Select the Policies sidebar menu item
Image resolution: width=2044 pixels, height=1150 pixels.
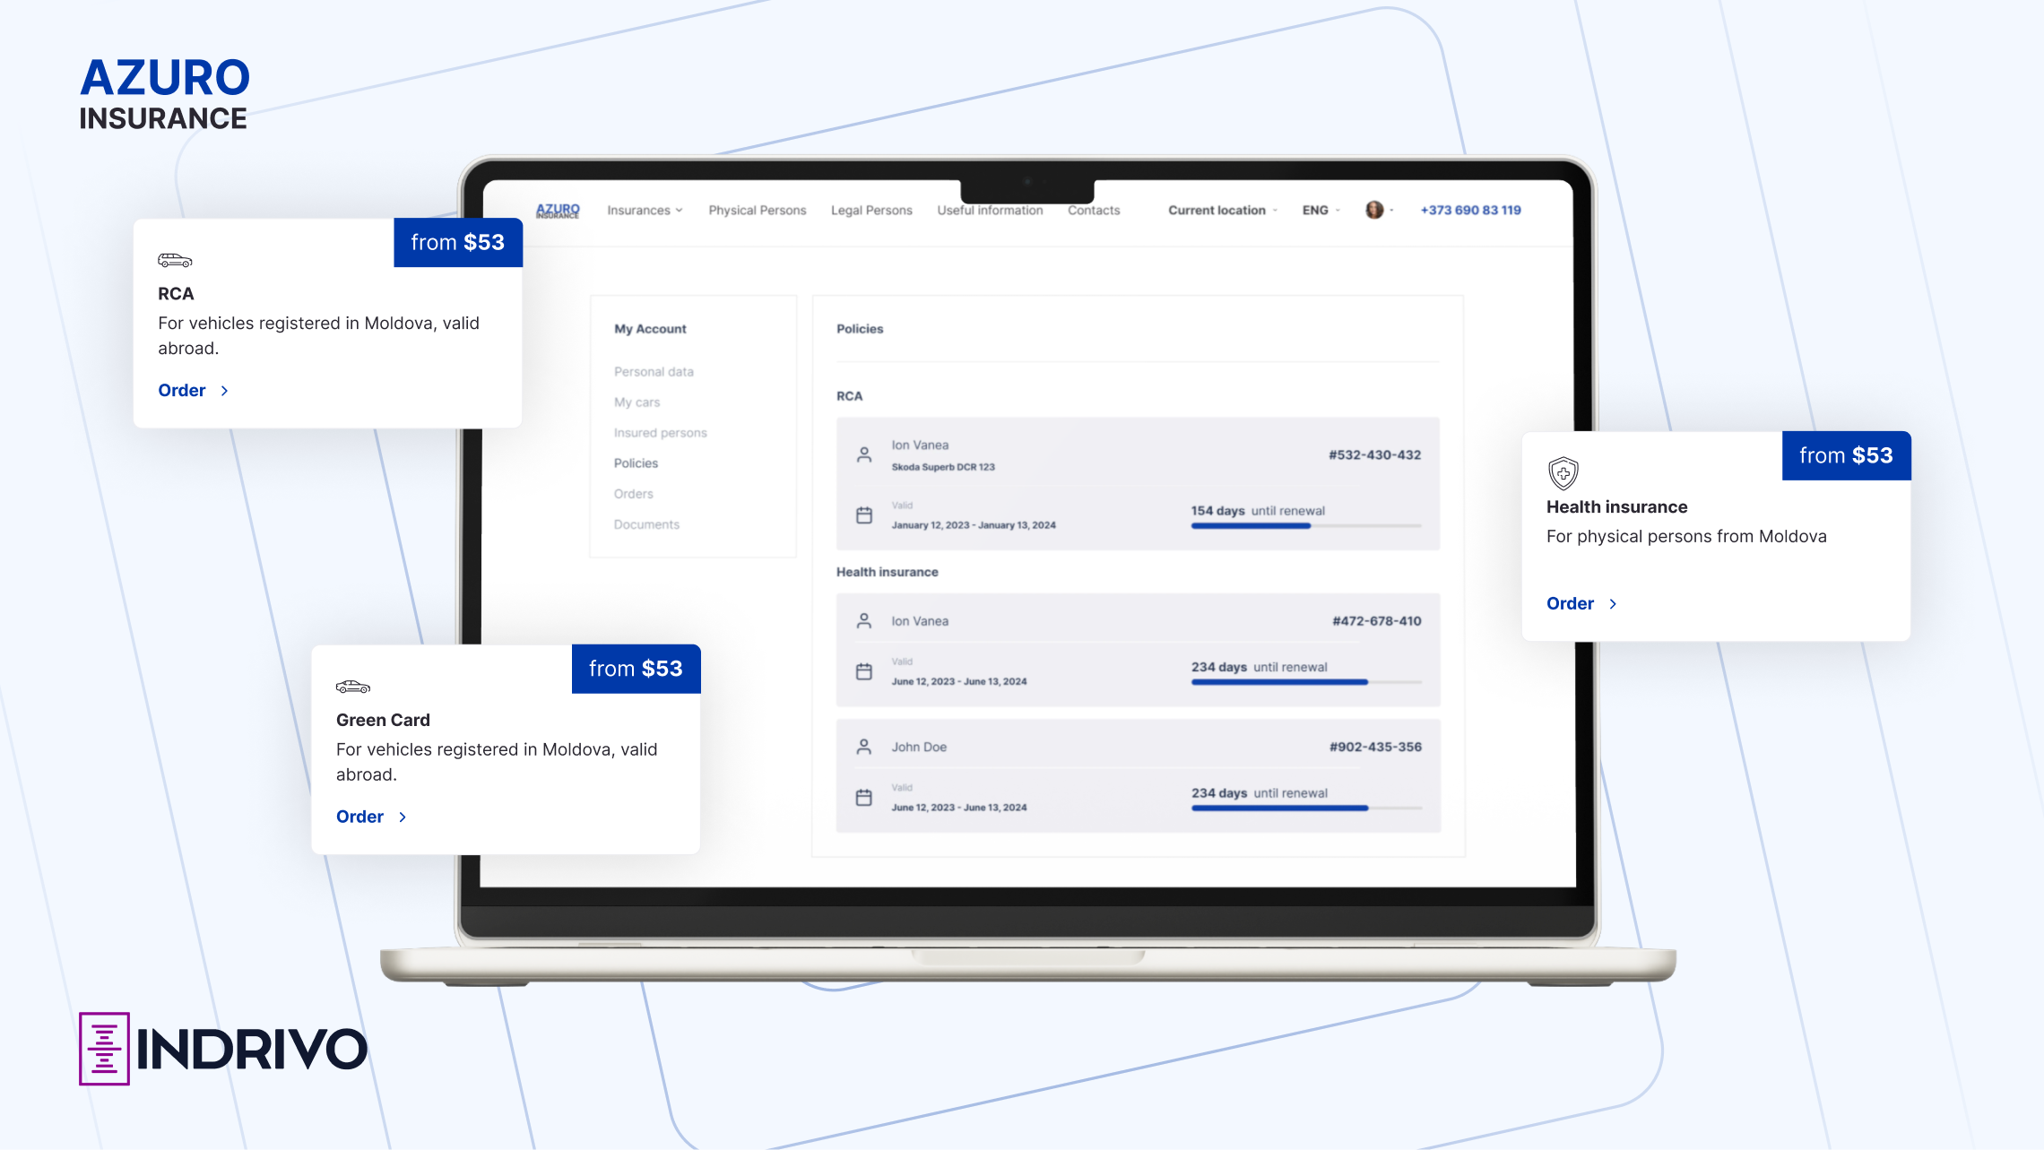pos(635,462)
